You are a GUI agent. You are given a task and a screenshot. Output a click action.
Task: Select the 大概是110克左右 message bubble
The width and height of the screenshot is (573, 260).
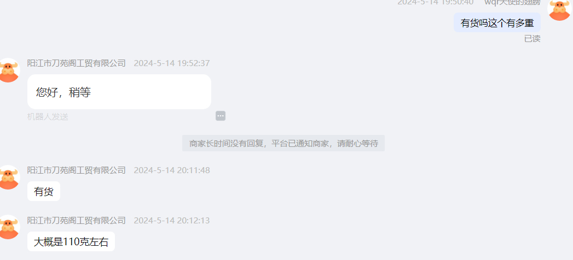coord(71,241)
